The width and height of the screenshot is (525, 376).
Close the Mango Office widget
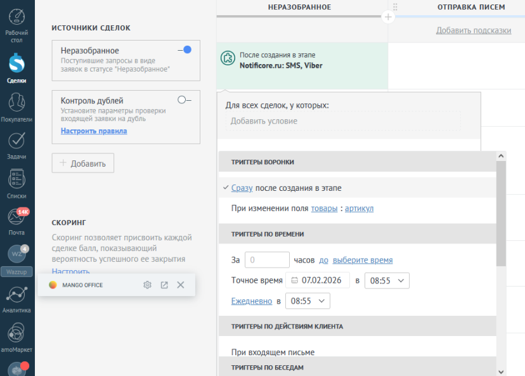coord(181,285)
